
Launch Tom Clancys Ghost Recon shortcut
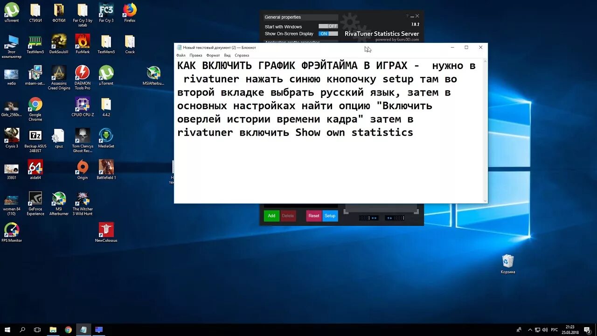83,140
